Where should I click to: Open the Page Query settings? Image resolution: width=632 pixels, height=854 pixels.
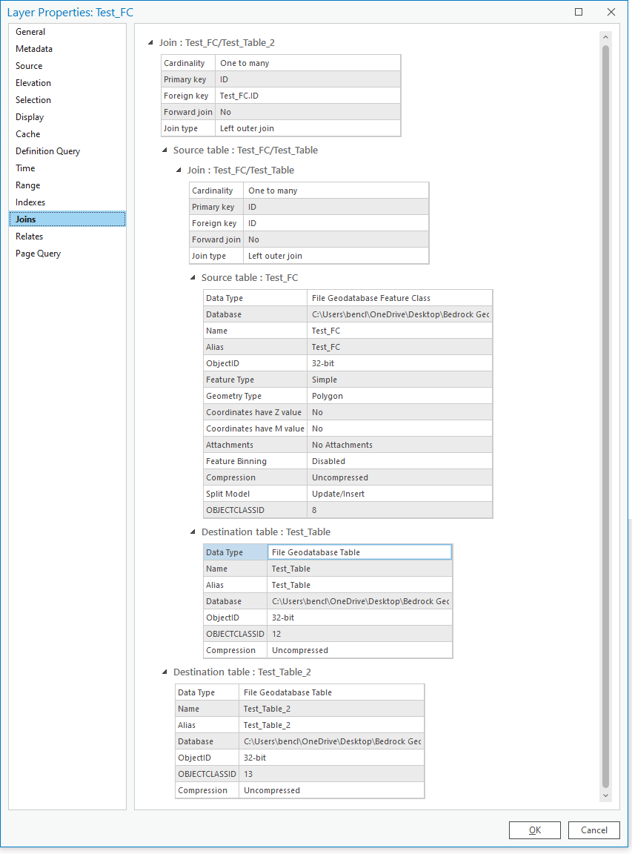[x=38, y=253]
